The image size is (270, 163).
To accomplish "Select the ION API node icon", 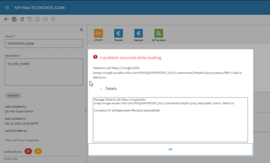I will tap(98, 33).
